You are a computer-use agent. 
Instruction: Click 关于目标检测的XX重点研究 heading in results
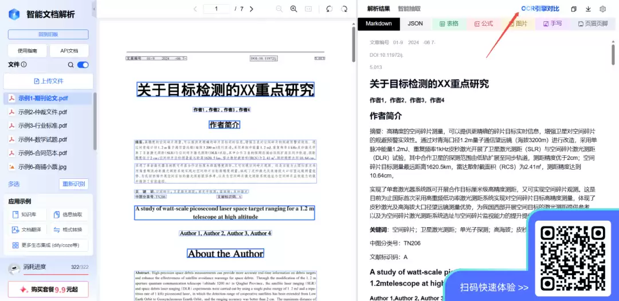429,84
